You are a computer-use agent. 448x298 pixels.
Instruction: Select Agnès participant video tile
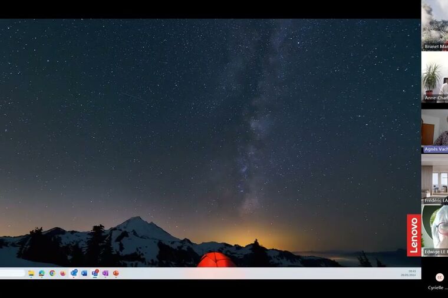(435, 128)
